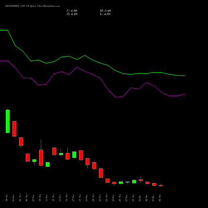208x208 pixels.
Task: Click the open value 'O: 4.40'
Action: click(72, 14)
